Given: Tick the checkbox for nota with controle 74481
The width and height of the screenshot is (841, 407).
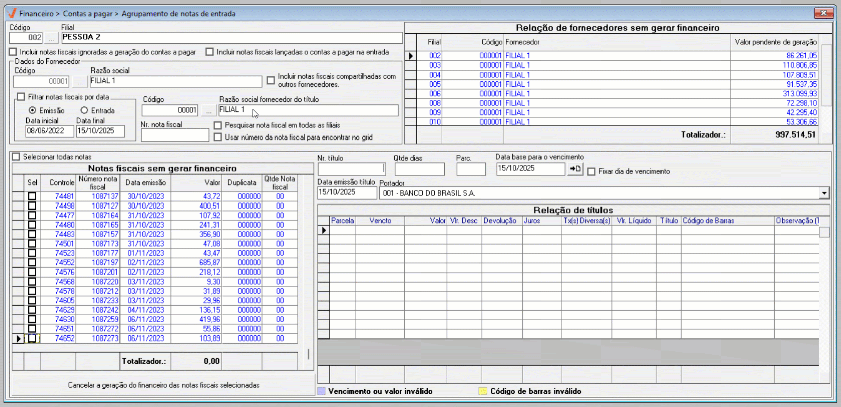Looking at the screenshot, I should [32, 196].
